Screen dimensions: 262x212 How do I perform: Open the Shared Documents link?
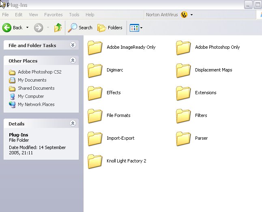[36, 88]
